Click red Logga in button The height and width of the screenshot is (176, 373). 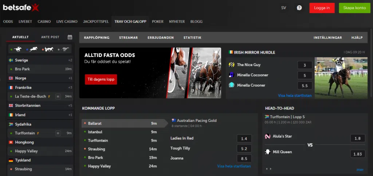322,8
